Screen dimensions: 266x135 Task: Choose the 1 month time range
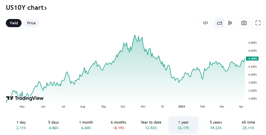[86, 125]
